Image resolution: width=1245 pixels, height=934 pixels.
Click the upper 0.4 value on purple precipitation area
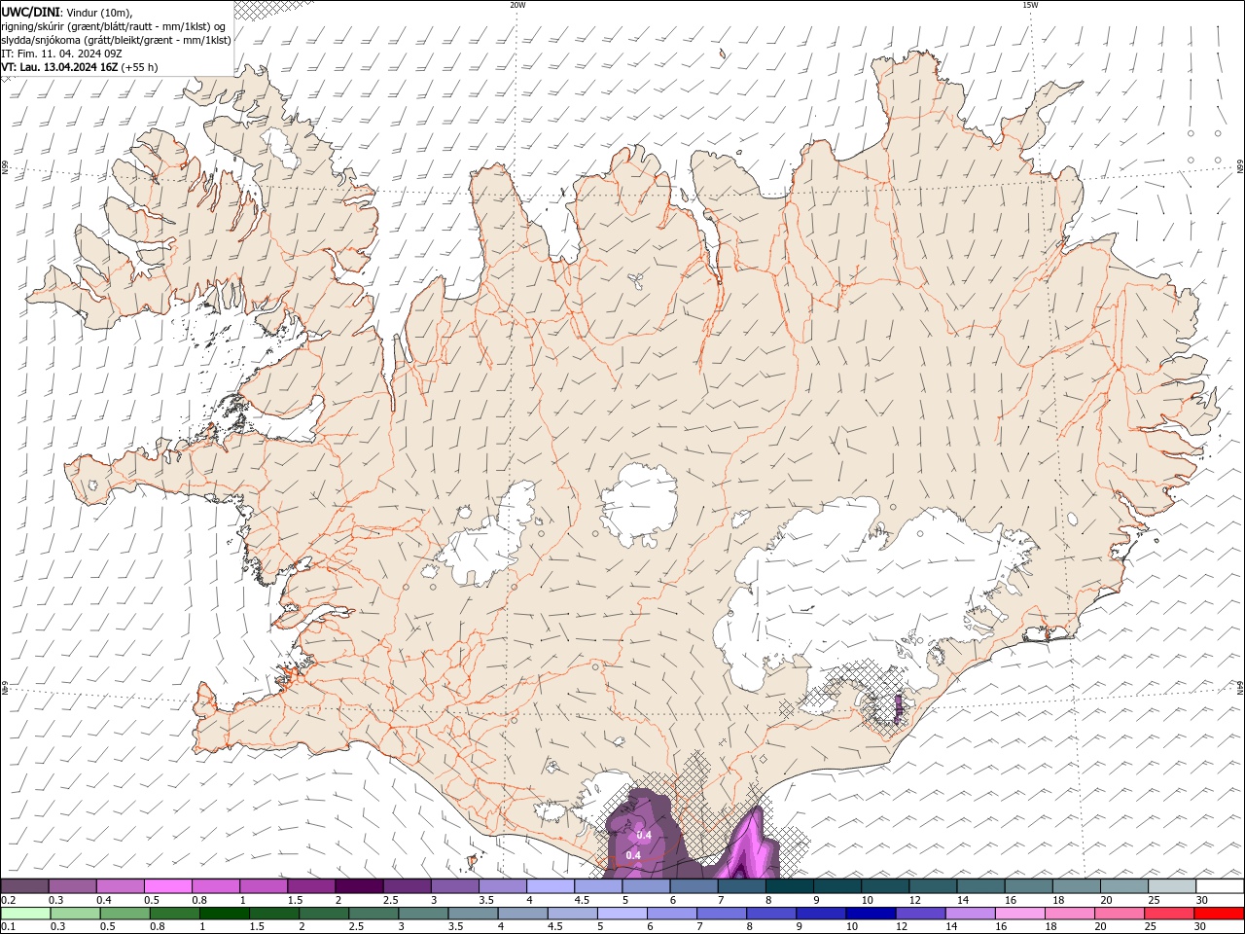coord(644,835)
